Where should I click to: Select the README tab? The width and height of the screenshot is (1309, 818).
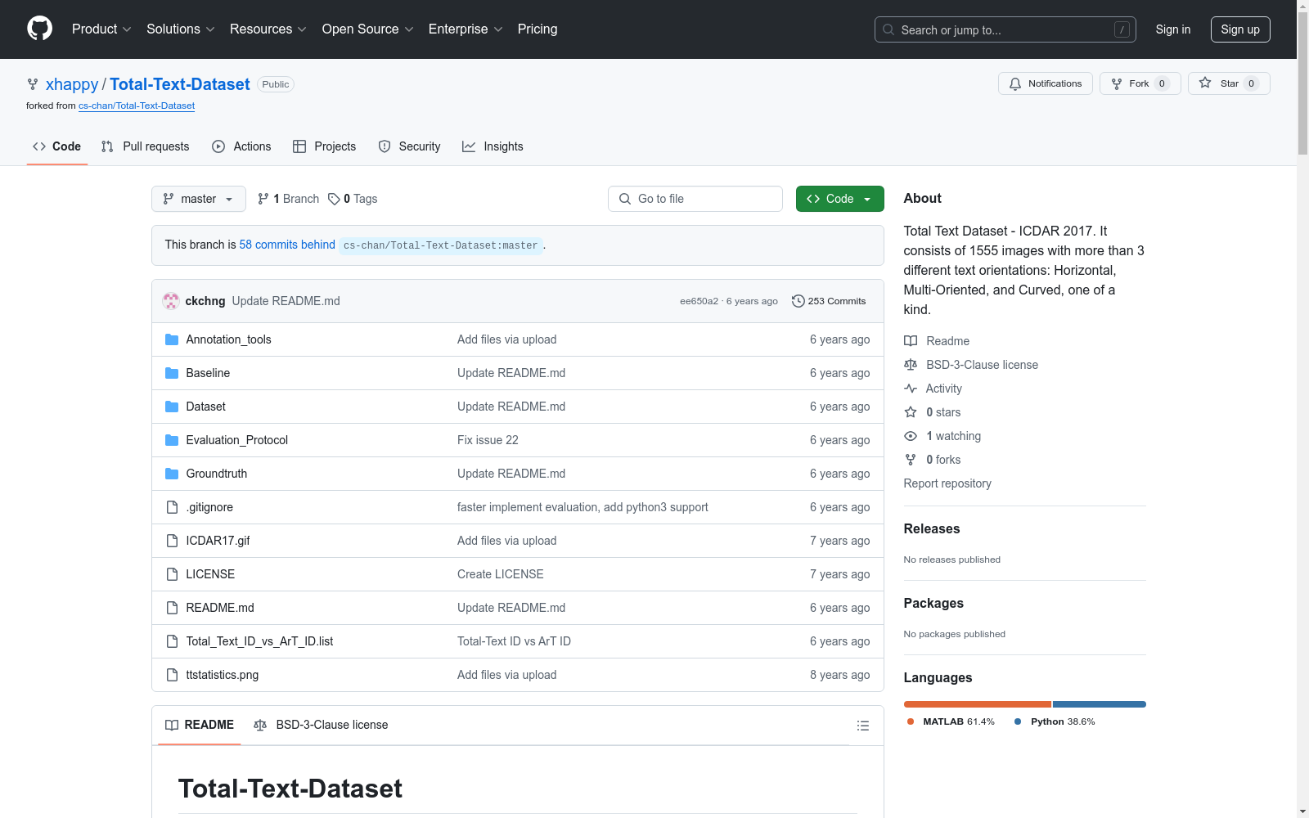click(x=200, y=725)
